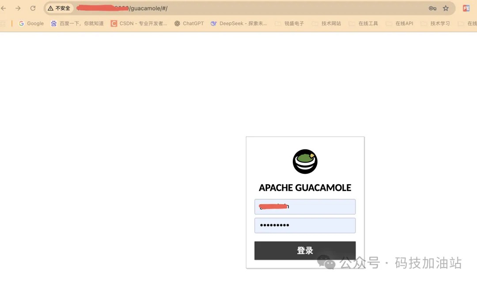Screen dimensions: 477x282
Task: Click the Apache Guacamole logo
Action: 305,161
